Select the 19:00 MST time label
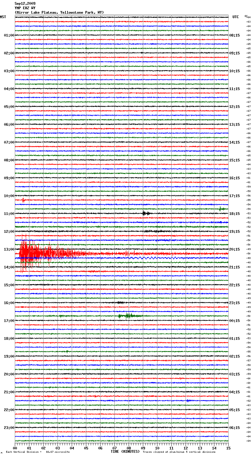 [9, 356]
